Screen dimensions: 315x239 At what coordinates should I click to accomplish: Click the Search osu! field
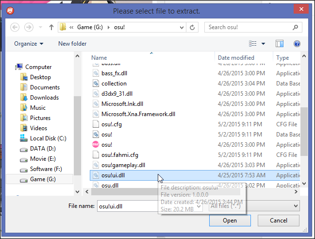click(253, 27)
